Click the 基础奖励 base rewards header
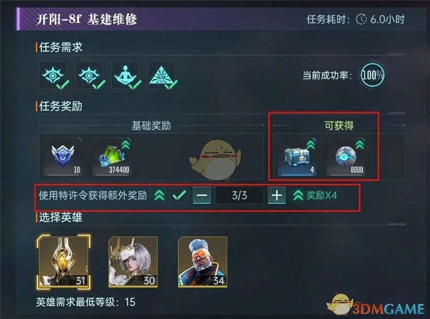Image resolution: width=430 pixels, height=319 pixels. pos(151,125)
